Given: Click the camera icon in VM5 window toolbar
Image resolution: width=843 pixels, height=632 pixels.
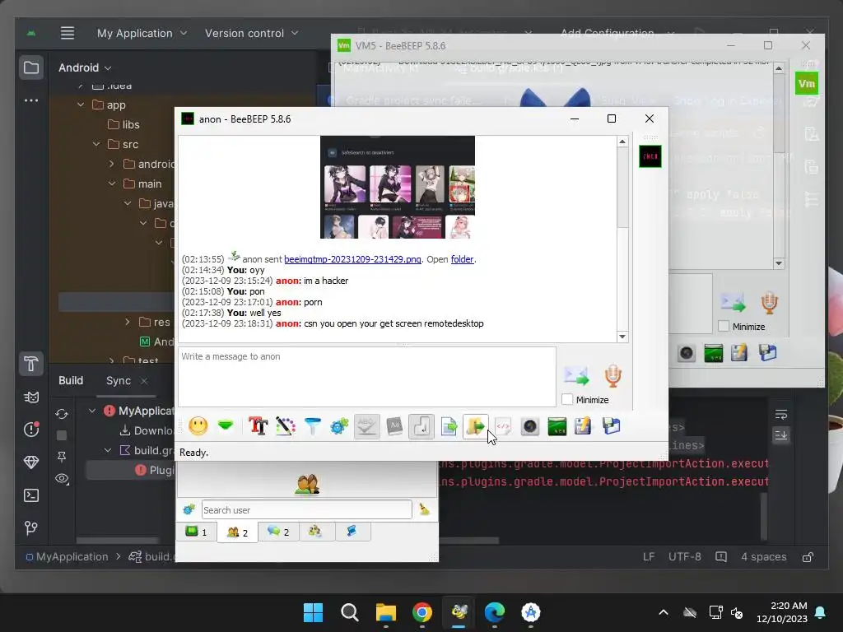Looking at the screenshot, I should tap(687, 353).
